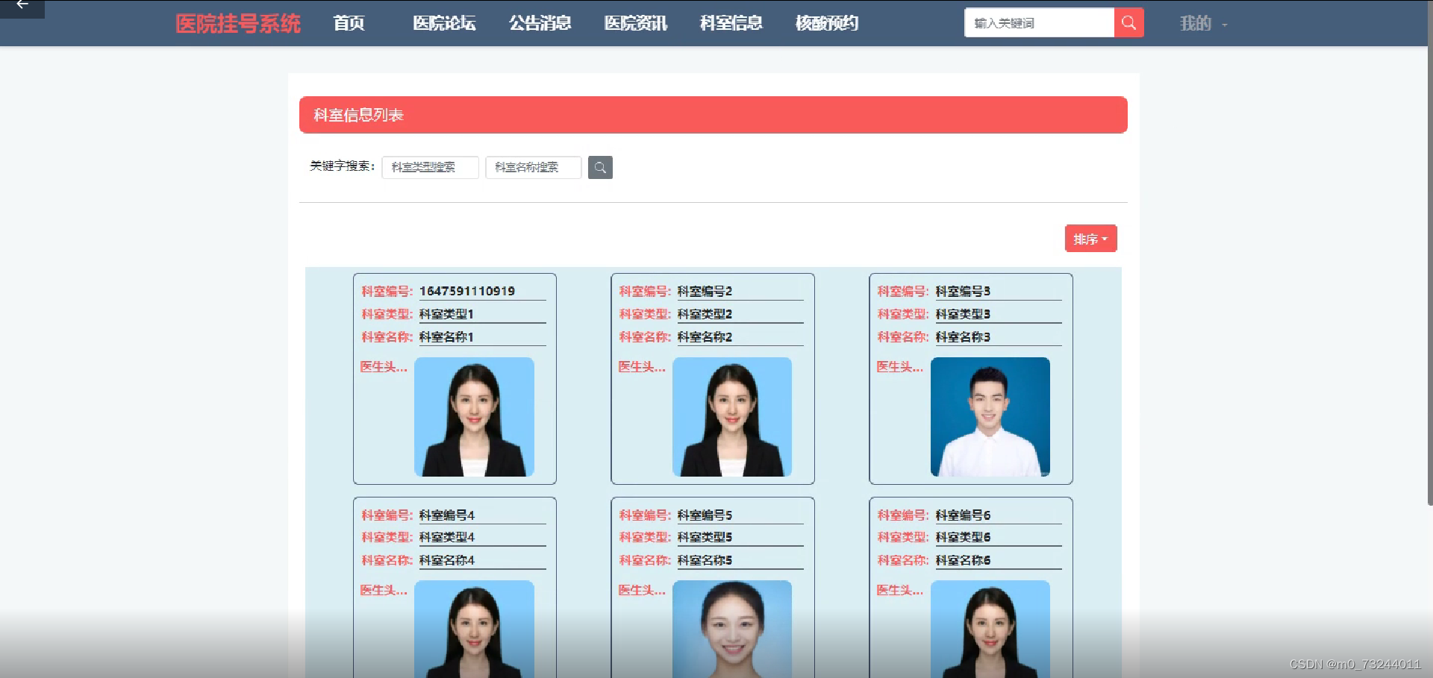Screen dimensions: 1433x678
Task: Open doctor photo in 科室名称2 card
Action: (x=732, y=417)
